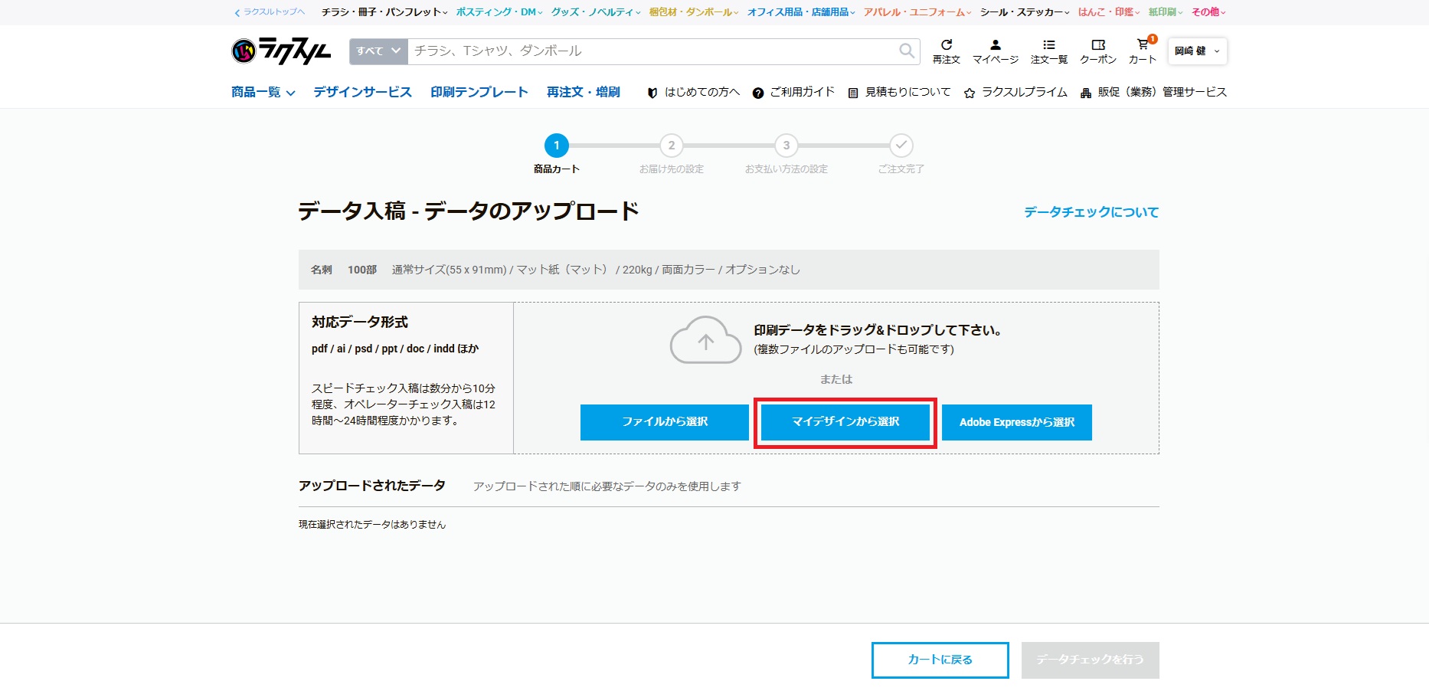
Task: Open the 再注文 reorder icon
Action: coord(947,51)
